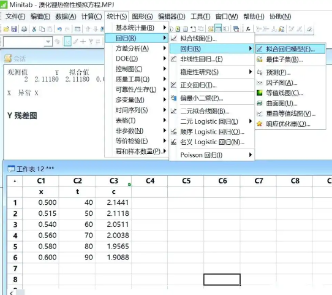Click the fitted line plot icon
The width and height of the screenshot is (332, 295).
pyautogui.click(x=173, y=38)
